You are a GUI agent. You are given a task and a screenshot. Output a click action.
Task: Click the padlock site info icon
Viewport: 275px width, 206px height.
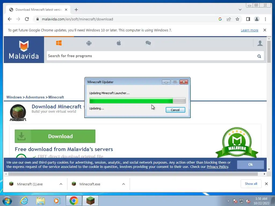point(37,19)
